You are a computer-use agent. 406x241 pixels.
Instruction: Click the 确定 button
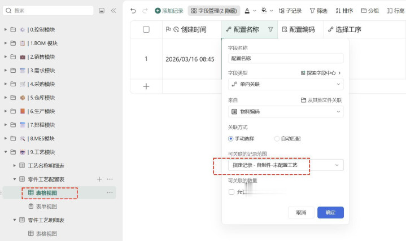coord(330,213)
